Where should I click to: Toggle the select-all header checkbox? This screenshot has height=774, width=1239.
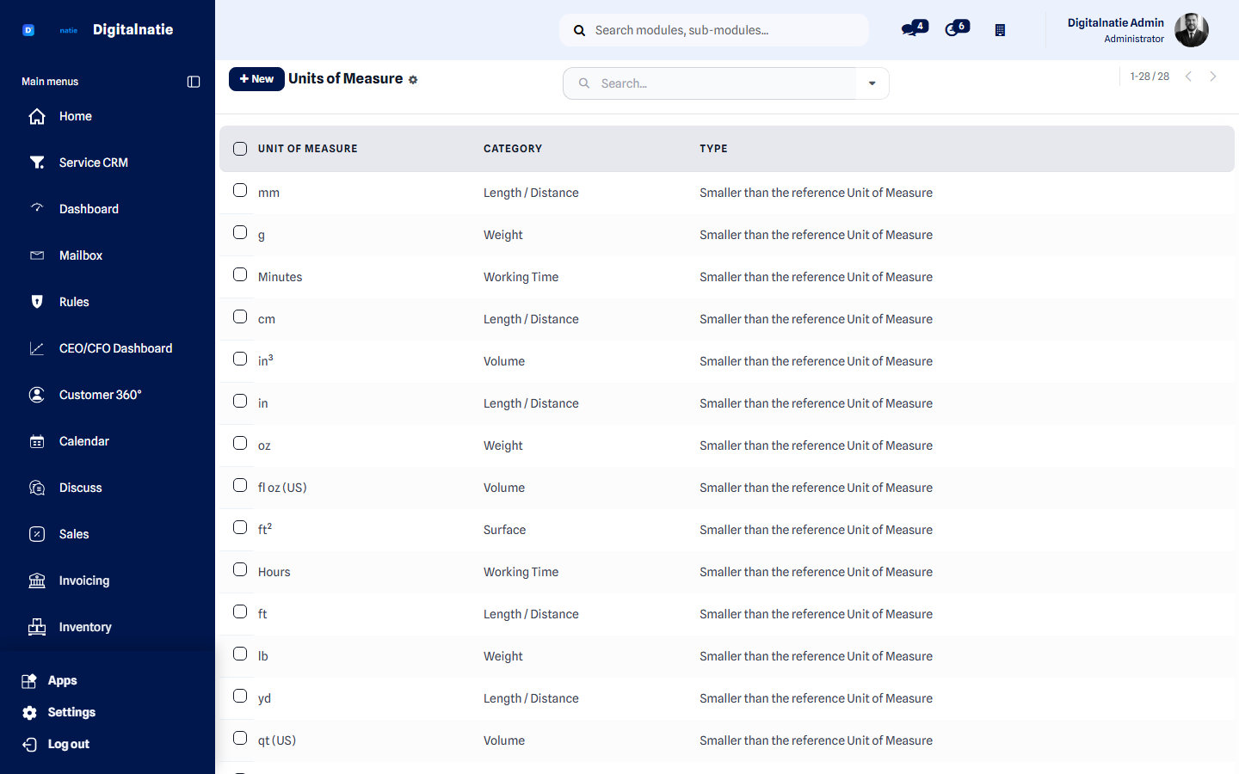tap(240, 149)
